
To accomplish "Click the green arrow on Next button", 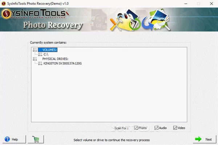I will point(198,139).
